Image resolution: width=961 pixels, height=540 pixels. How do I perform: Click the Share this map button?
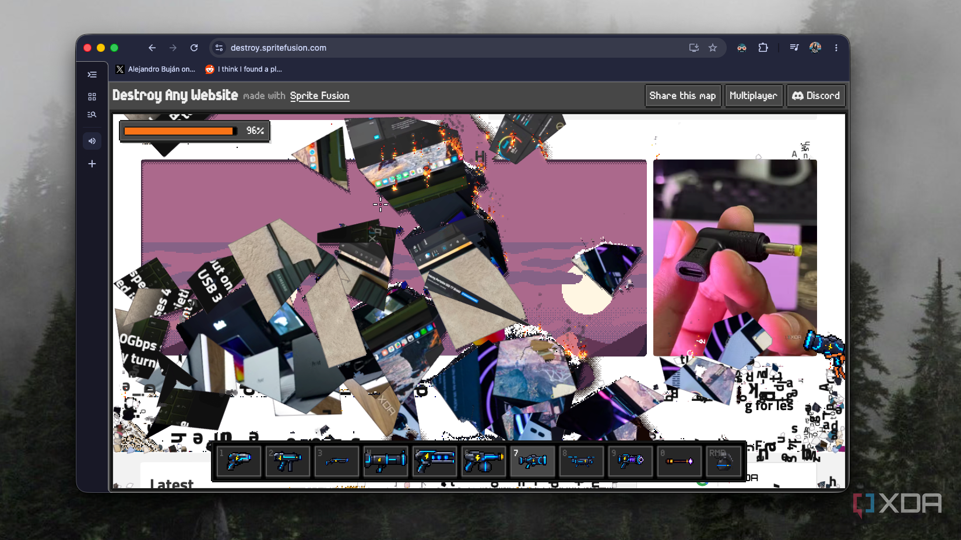coord(683,96)
